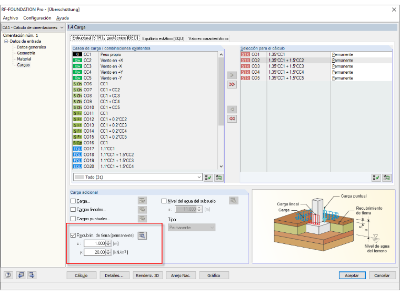Image resolution: width=400 pixels, height=295 pixels.
Task: Open the Ayuda menu
Action: (x=63, y=18)
